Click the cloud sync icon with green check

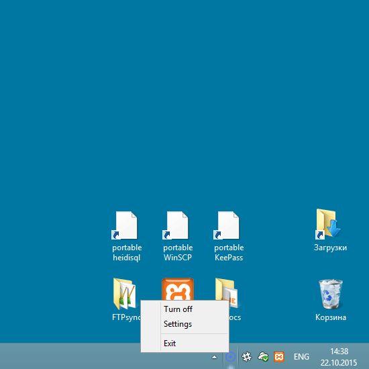pos(263,357)
